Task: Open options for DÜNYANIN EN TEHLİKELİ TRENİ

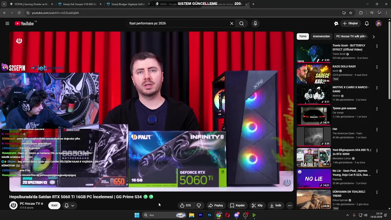Action: [x=377, y=193]
